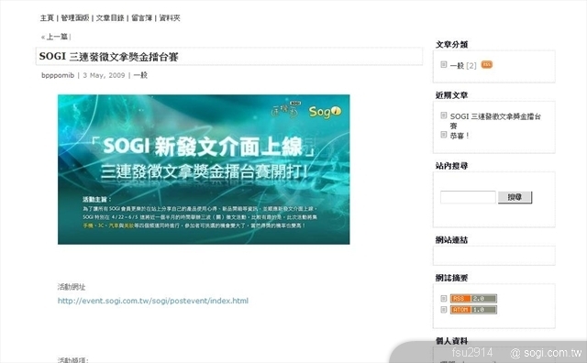Open the 文章目錄 article index link
Image resolution: width=587 pixels, height=363 pixels.
pos(110,18)
